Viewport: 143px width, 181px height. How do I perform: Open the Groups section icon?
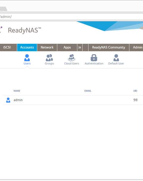(49, 58)
